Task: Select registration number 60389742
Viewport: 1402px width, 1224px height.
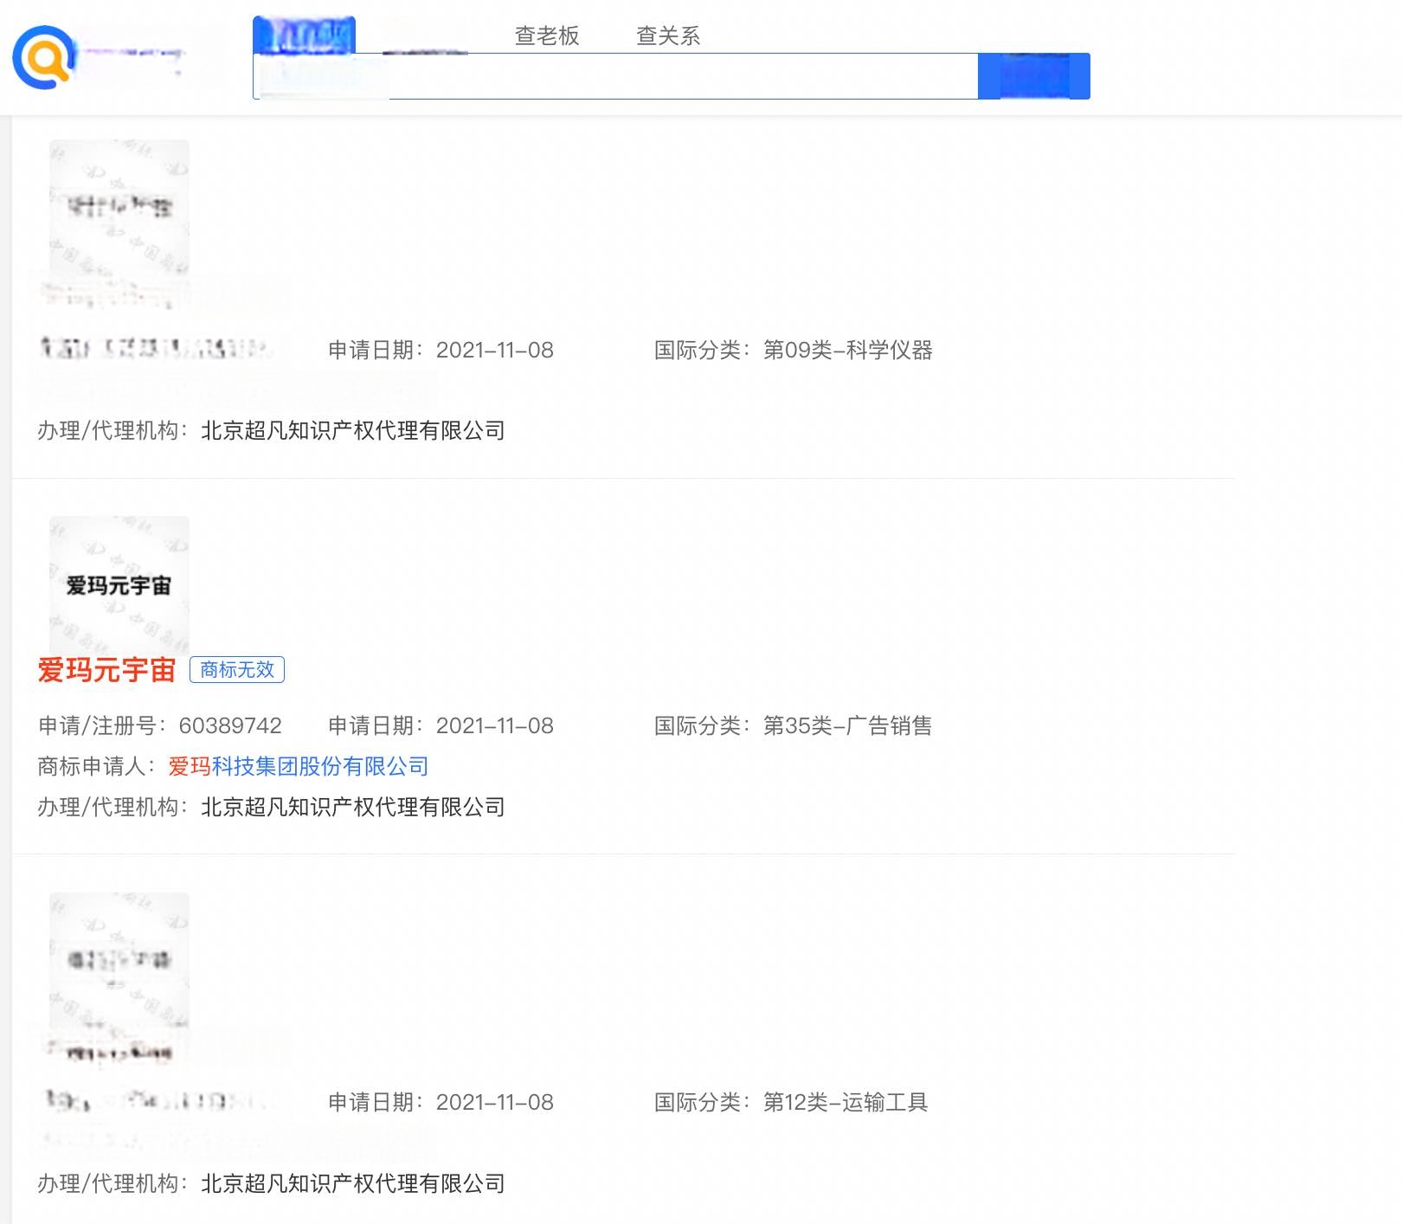Action: (x=230, y=725)
